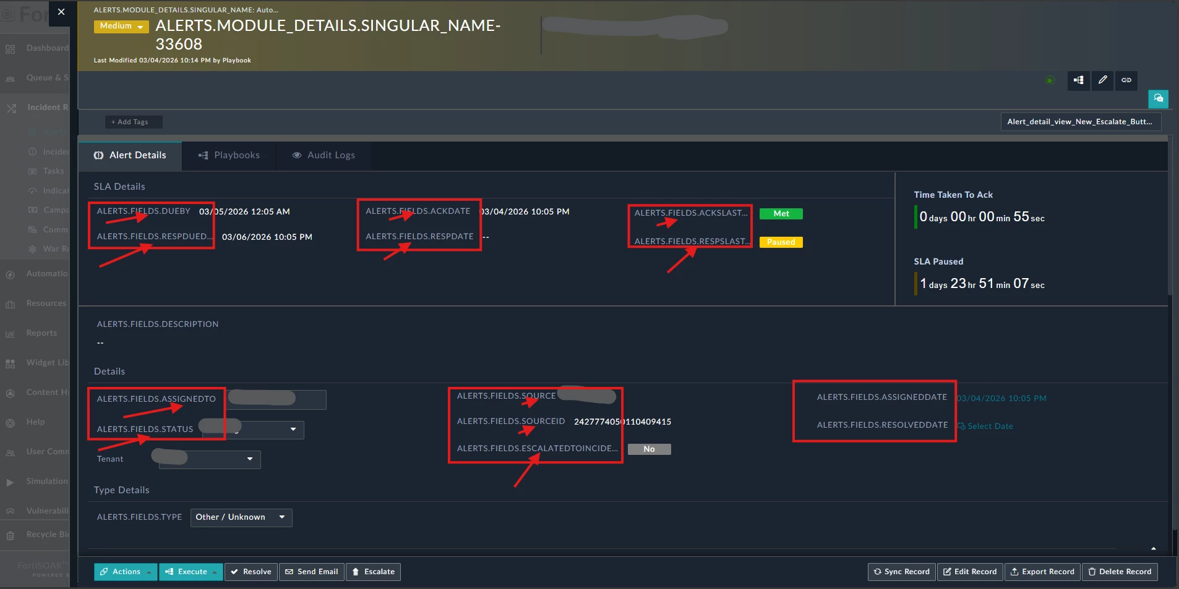
Task: Open the Other / Unknown type dropdown
Action: (241, 517)
